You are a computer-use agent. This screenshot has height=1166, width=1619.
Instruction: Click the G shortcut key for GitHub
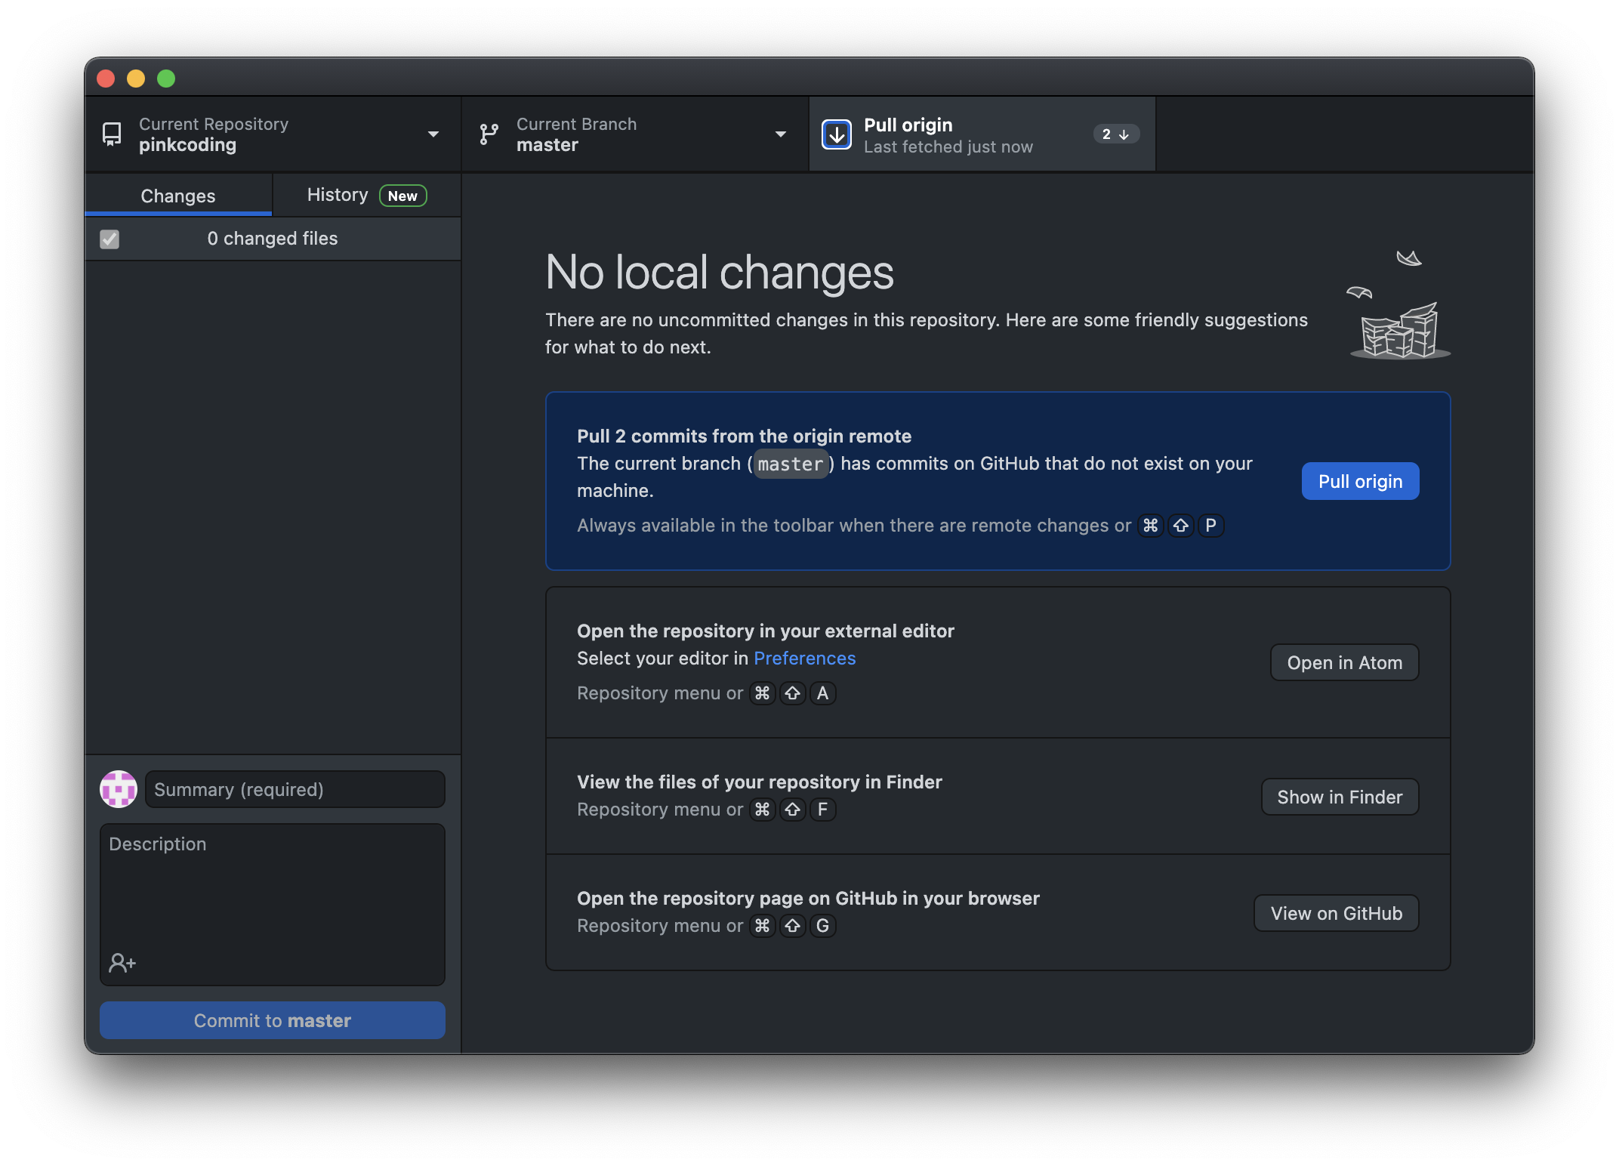pos(822,926)
